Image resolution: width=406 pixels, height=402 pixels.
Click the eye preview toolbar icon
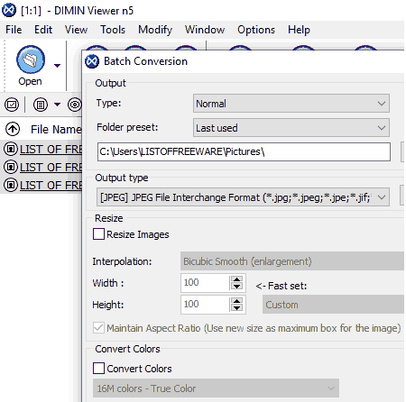pos(74,105)
